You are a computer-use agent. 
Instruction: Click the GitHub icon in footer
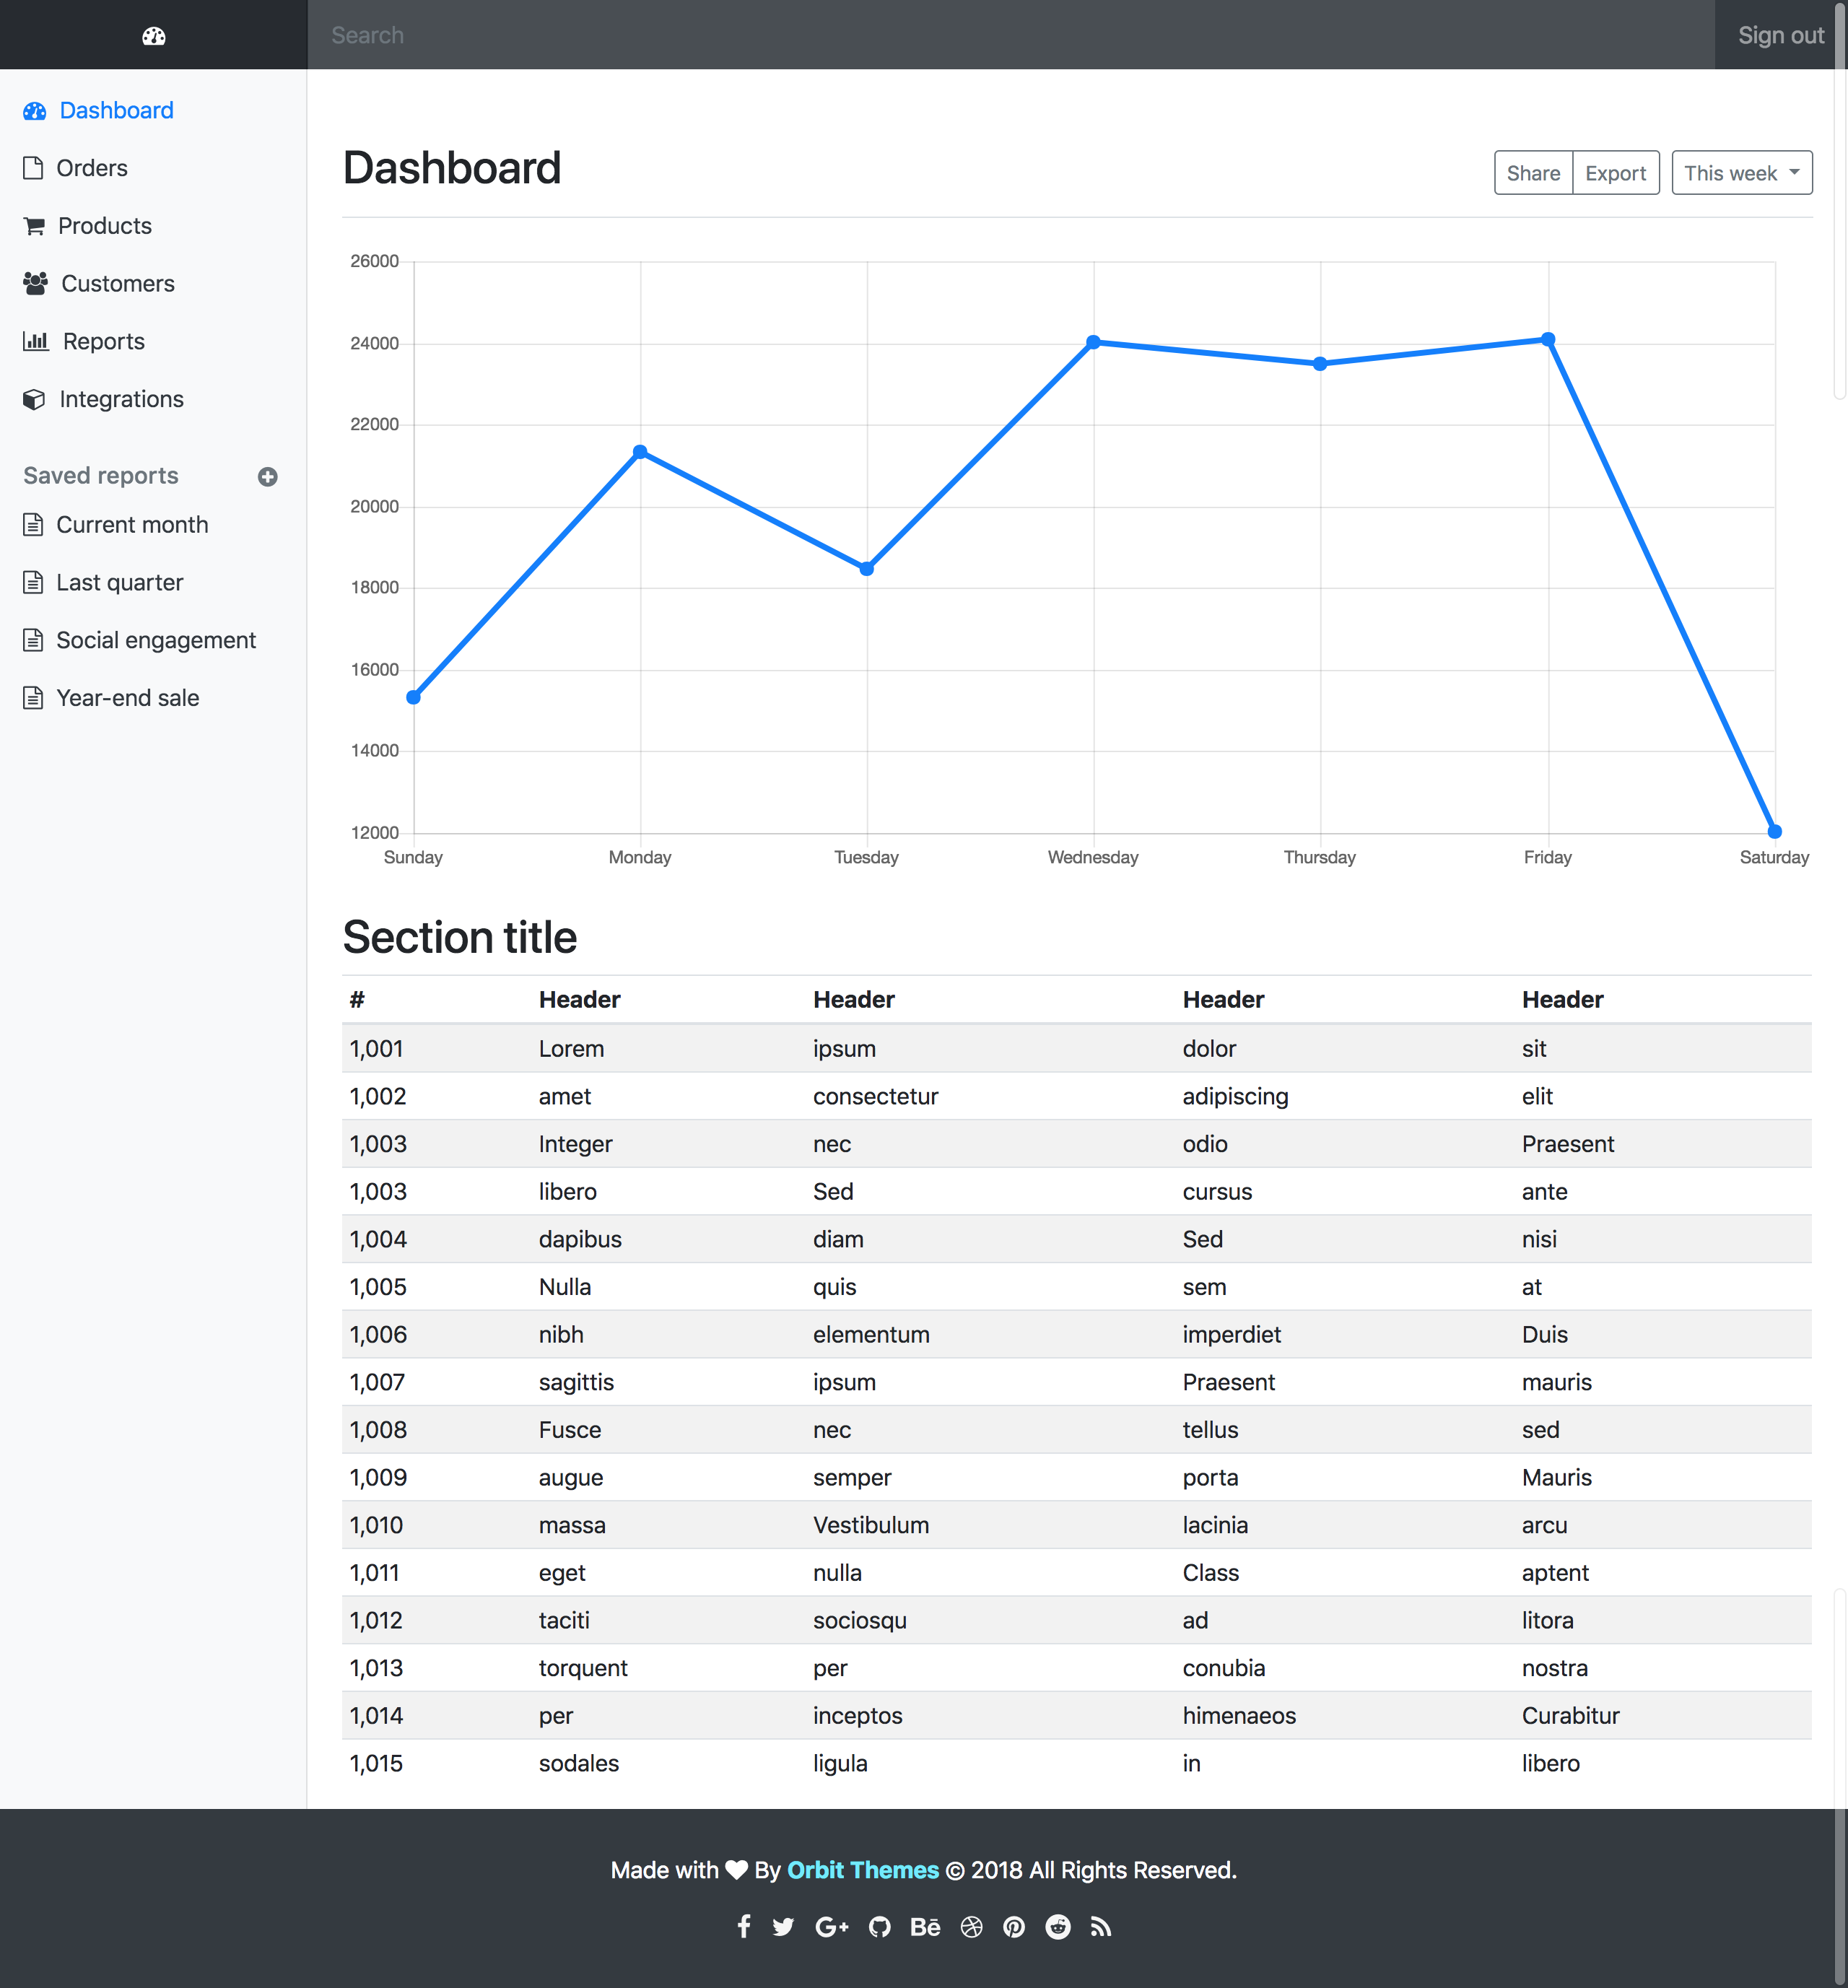click(x=879, y=1926)
